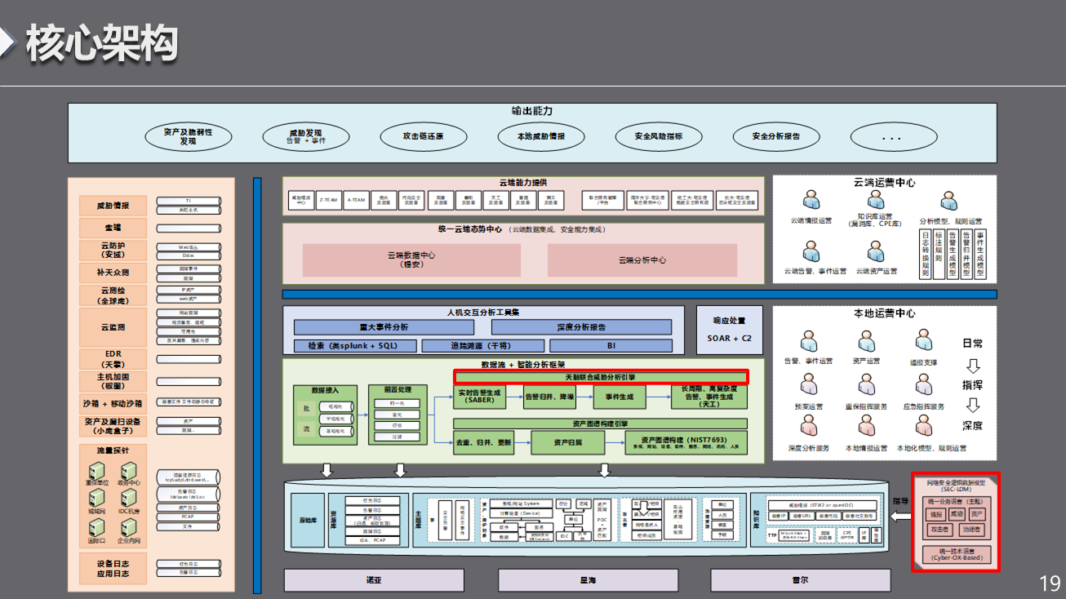Select the 通报支撑 person icon
The height and width of the screenshot is (599, 1066).
[x=924, y=341]
